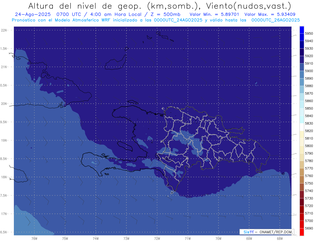Click the '5910' colorbar label
314x242 pixels.
point(309,63)
